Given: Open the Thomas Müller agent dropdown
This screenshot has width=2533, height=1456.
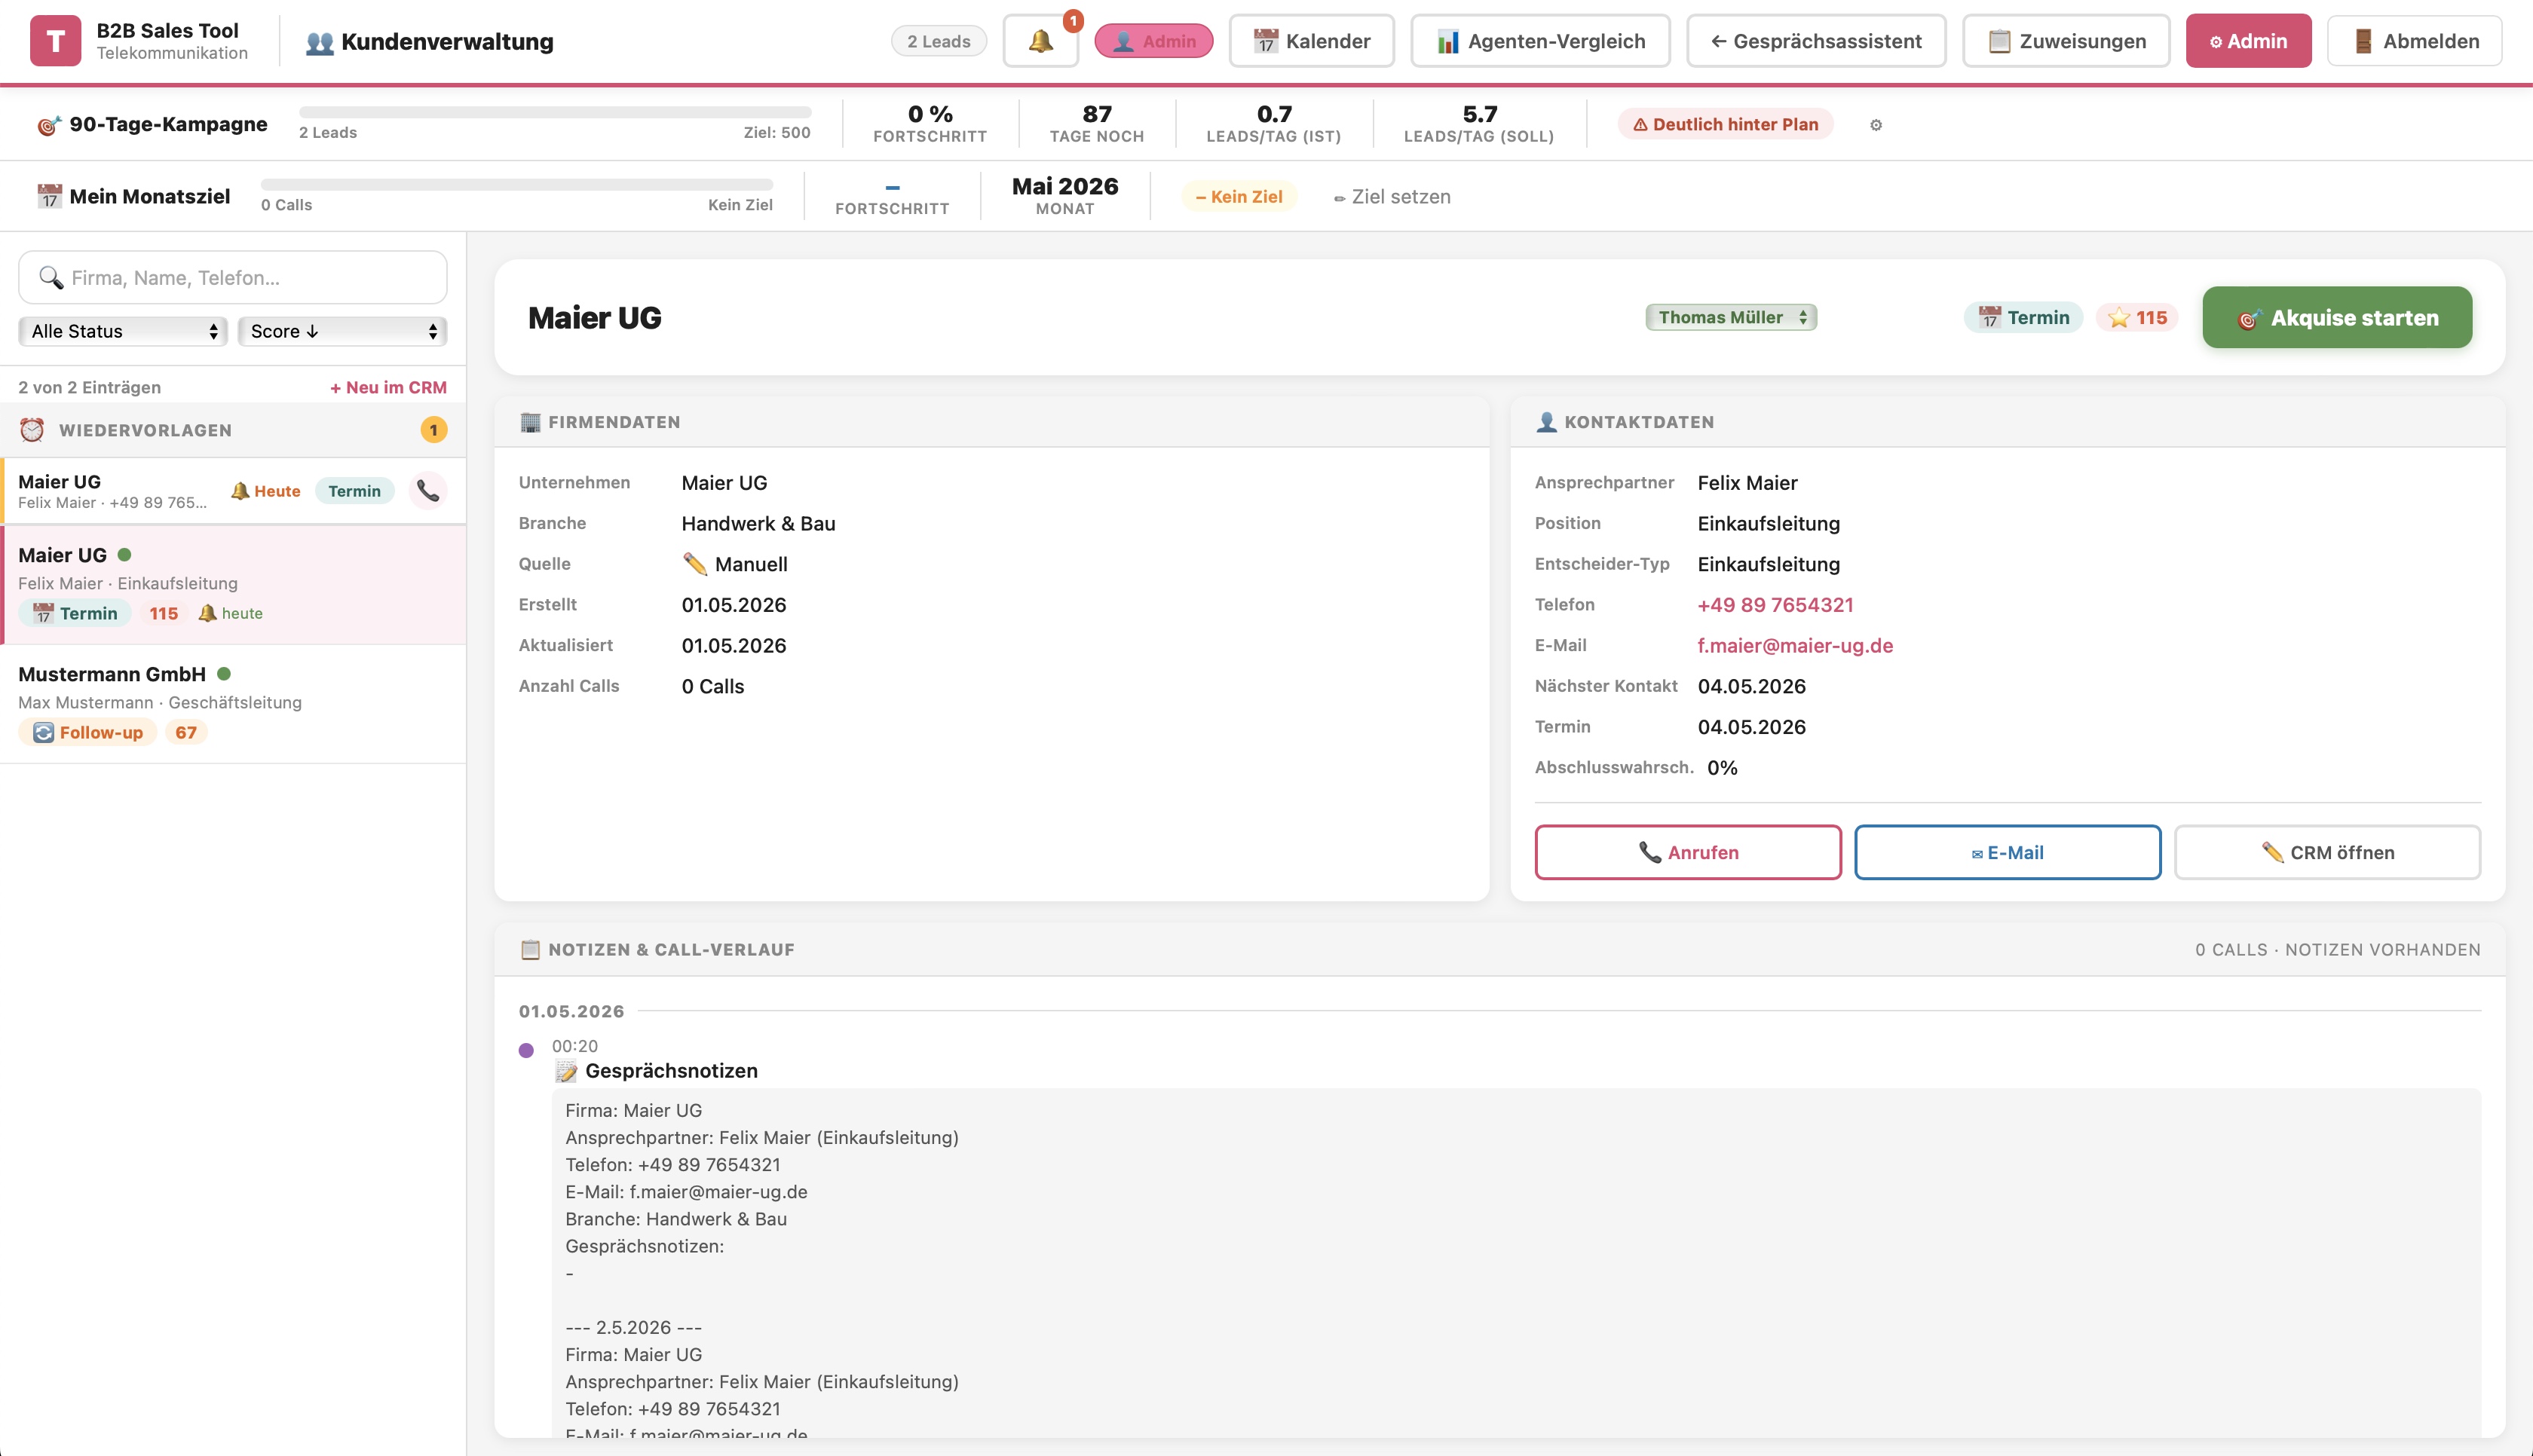Looking at the screenshot, I should (1731, 318).
